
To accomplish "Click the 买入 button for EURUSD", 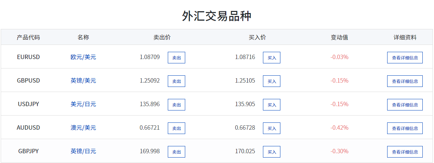I will click(272, 58).
